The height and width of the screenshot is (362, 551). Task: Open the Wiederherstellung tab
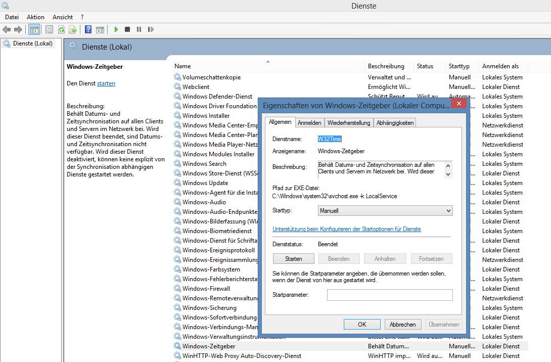click(x=349, y=123)
